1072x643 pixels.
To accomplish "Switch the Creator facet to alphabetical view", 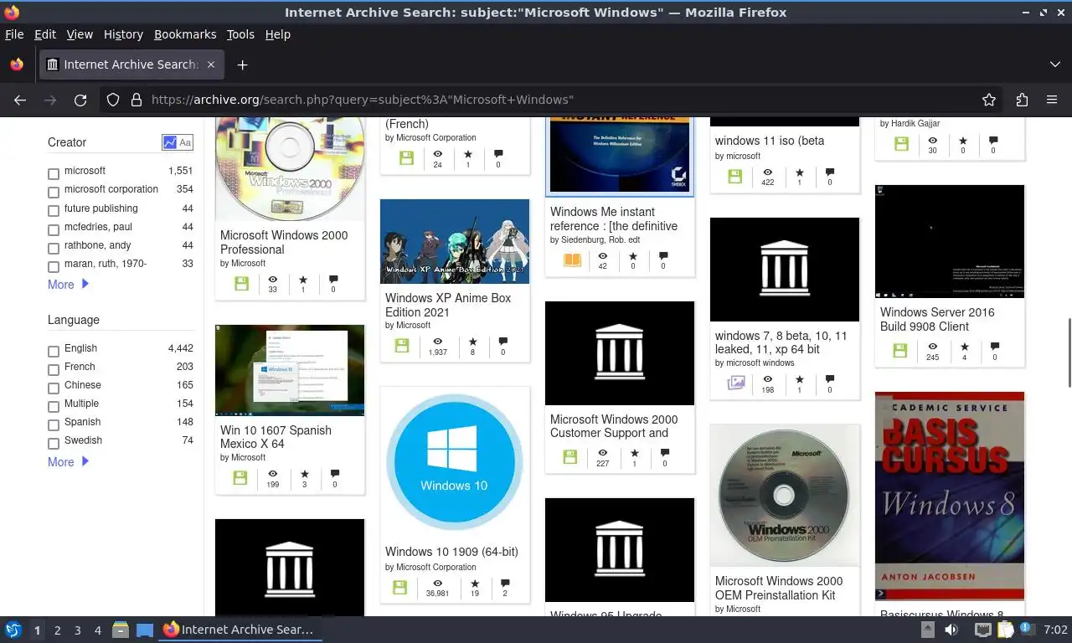I will 185,142.
